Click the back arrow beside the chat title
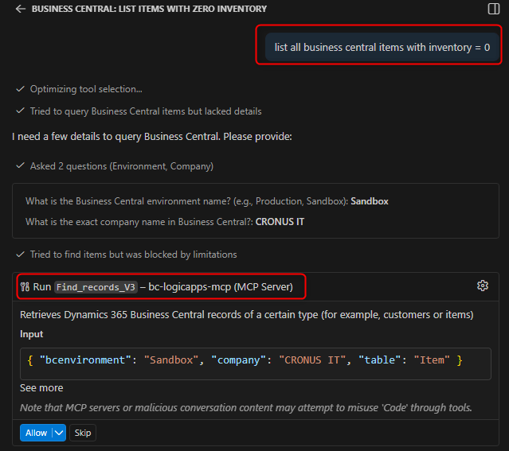 pyautogui.click(x=20, y=9)
